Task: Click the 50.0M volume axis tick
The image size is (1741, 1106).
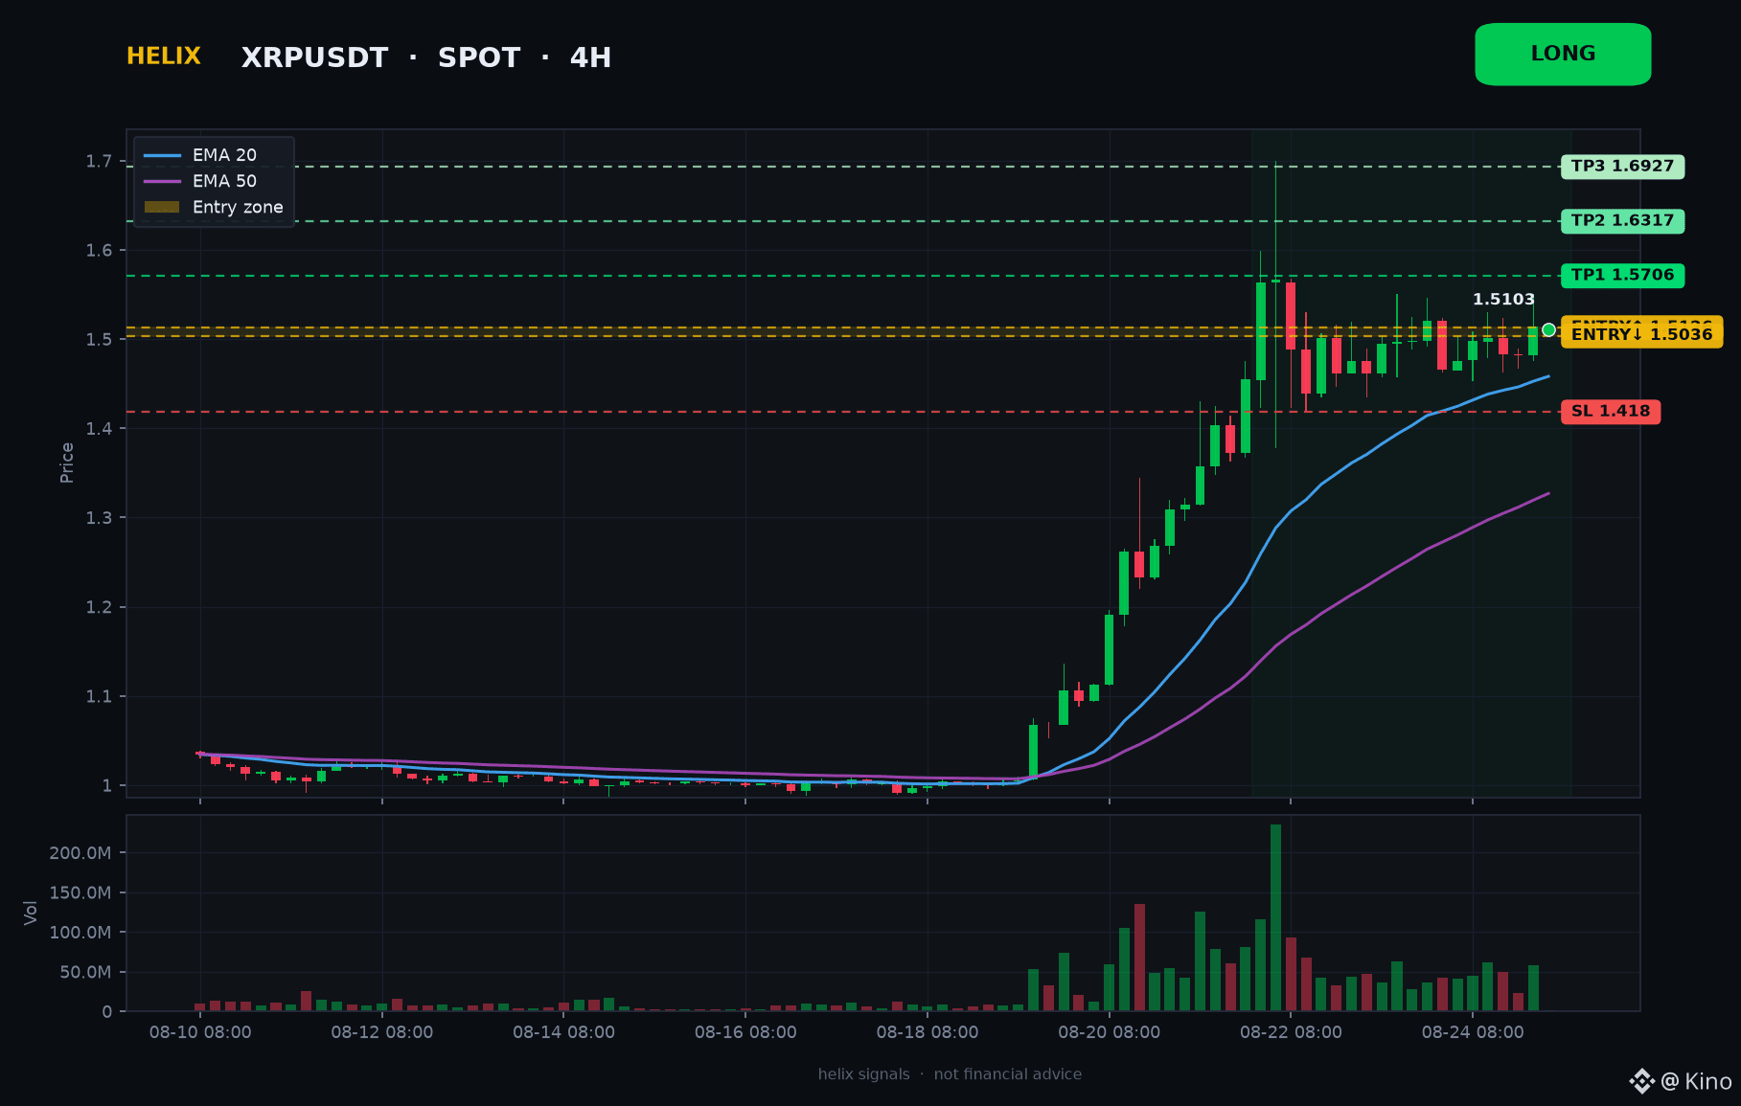Action: tap(85, 972)
